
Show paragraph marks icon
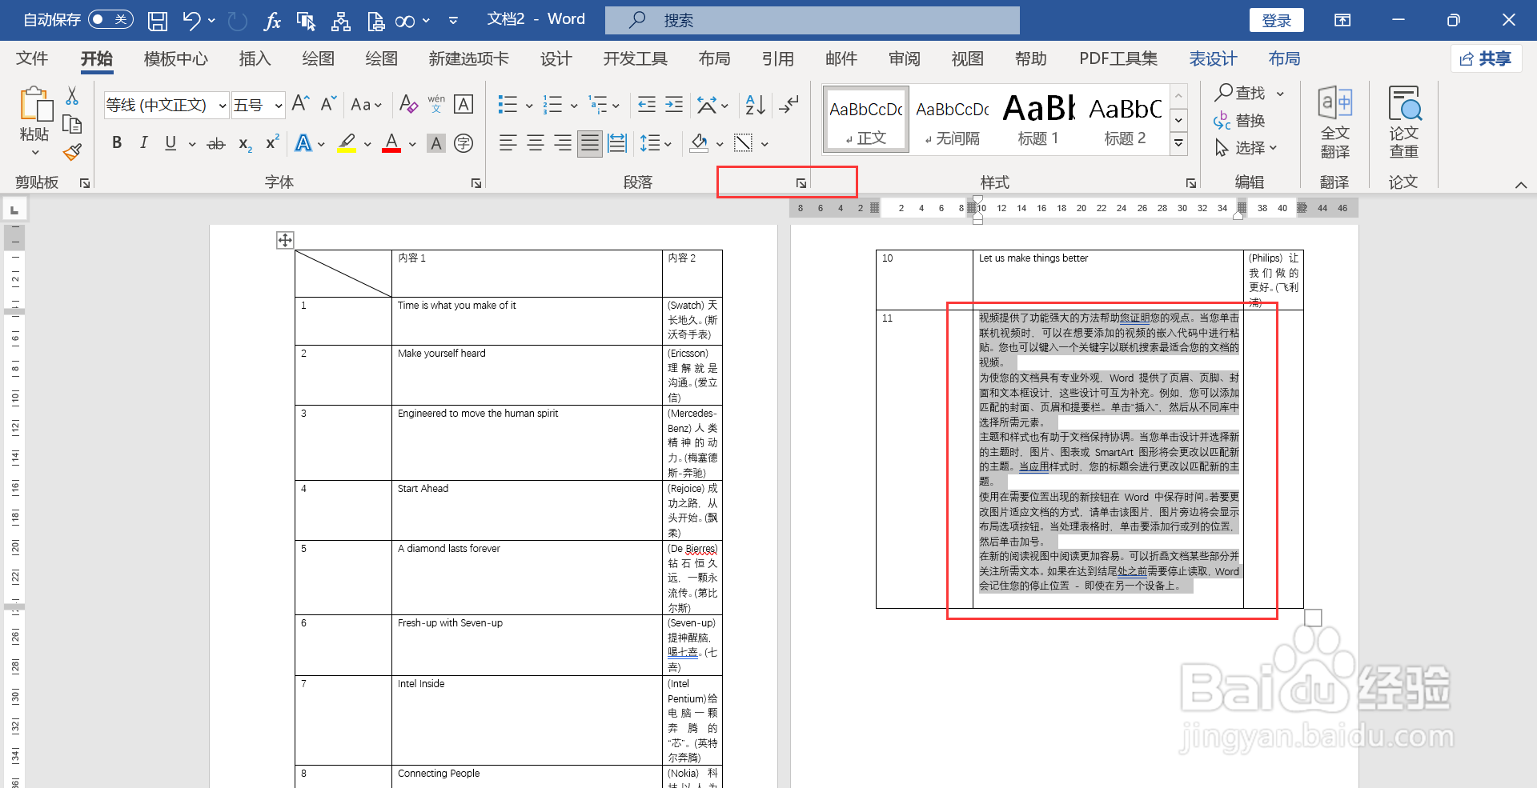(789, 104)
